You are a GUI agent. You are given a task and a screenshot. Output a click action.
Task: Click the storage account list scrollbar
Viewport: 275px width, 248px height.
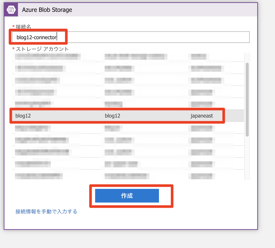click(247, 99)
